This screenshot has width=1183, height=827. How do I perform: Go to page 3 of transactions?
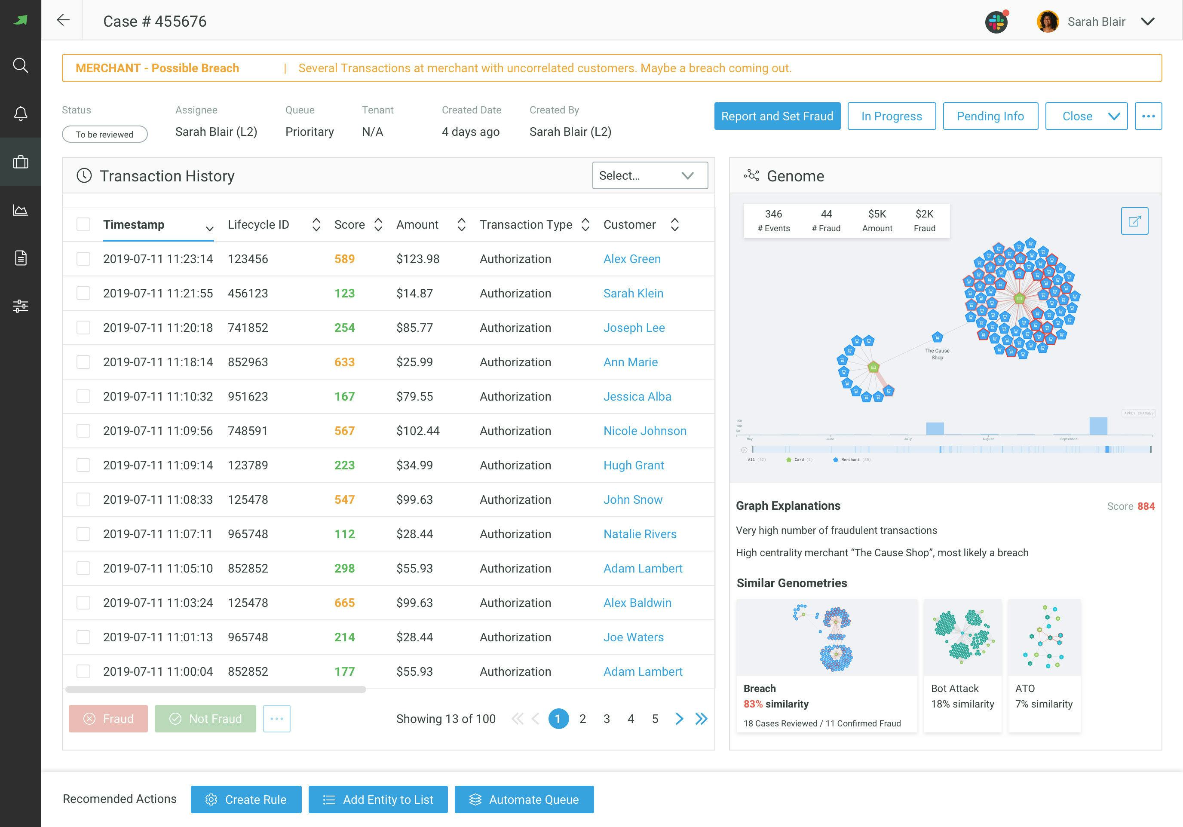click(x=607, y=719)
